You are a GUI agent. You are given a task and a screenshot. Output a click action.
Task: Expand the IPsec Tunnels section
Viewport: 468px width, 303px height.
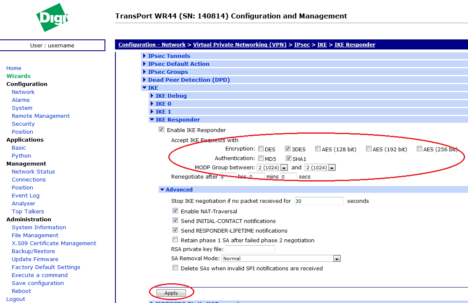(x=169, y=56)
